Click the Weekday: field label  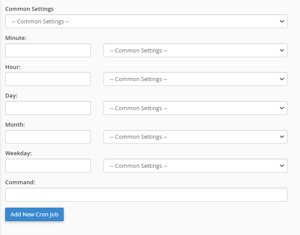click(x=18, y=153)
